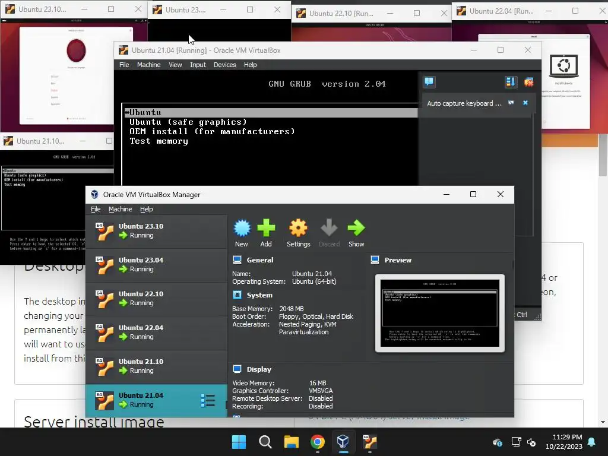Click the network display tray icon
This screenshot has width=608, height=456.
[516, 442]
